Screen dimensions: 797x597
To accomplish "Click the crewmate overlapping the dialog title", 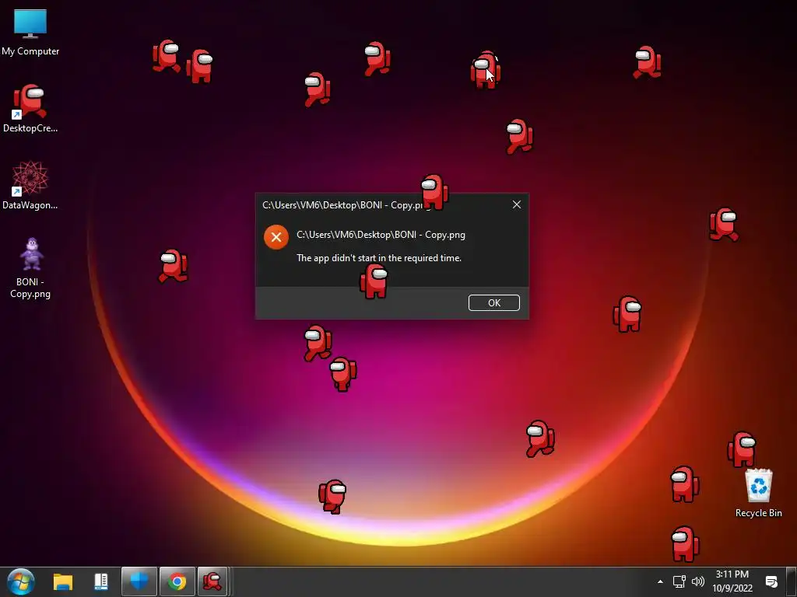I will tap(434, 192).
